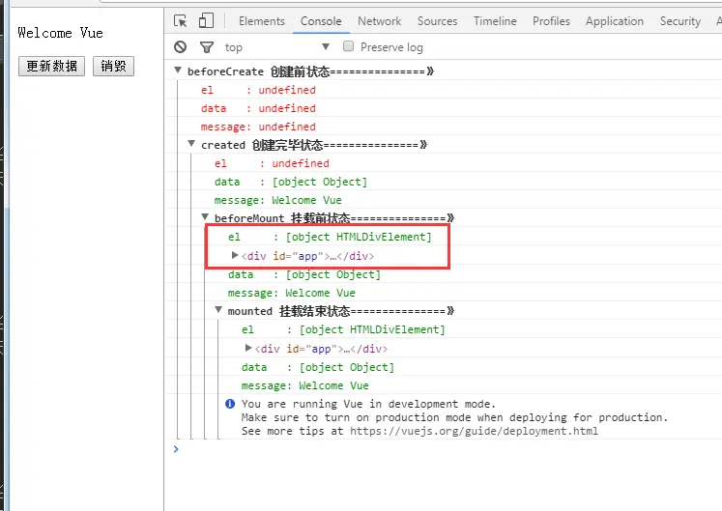Click the 销毁 button
Screen dimensions: 722x511
click(113, 67)
